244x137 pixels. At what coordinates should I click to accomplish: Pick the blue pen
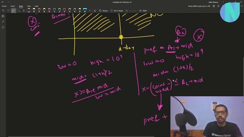tap(54, 10)
